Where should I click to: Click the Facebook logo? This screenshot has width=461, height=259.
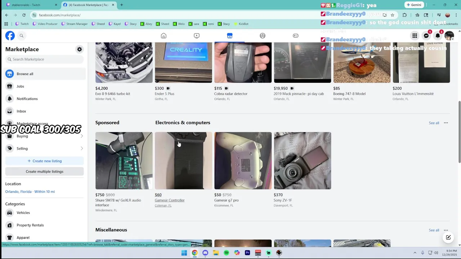coord(10,36)
